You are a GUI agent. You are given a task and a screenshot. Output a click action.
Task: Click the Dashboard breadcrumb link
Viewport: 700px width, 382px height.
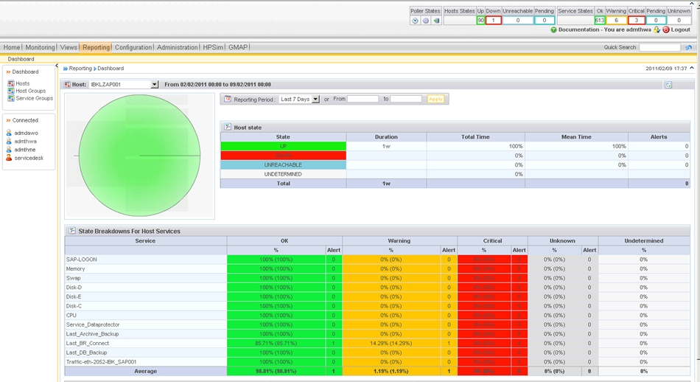[111, 69]
